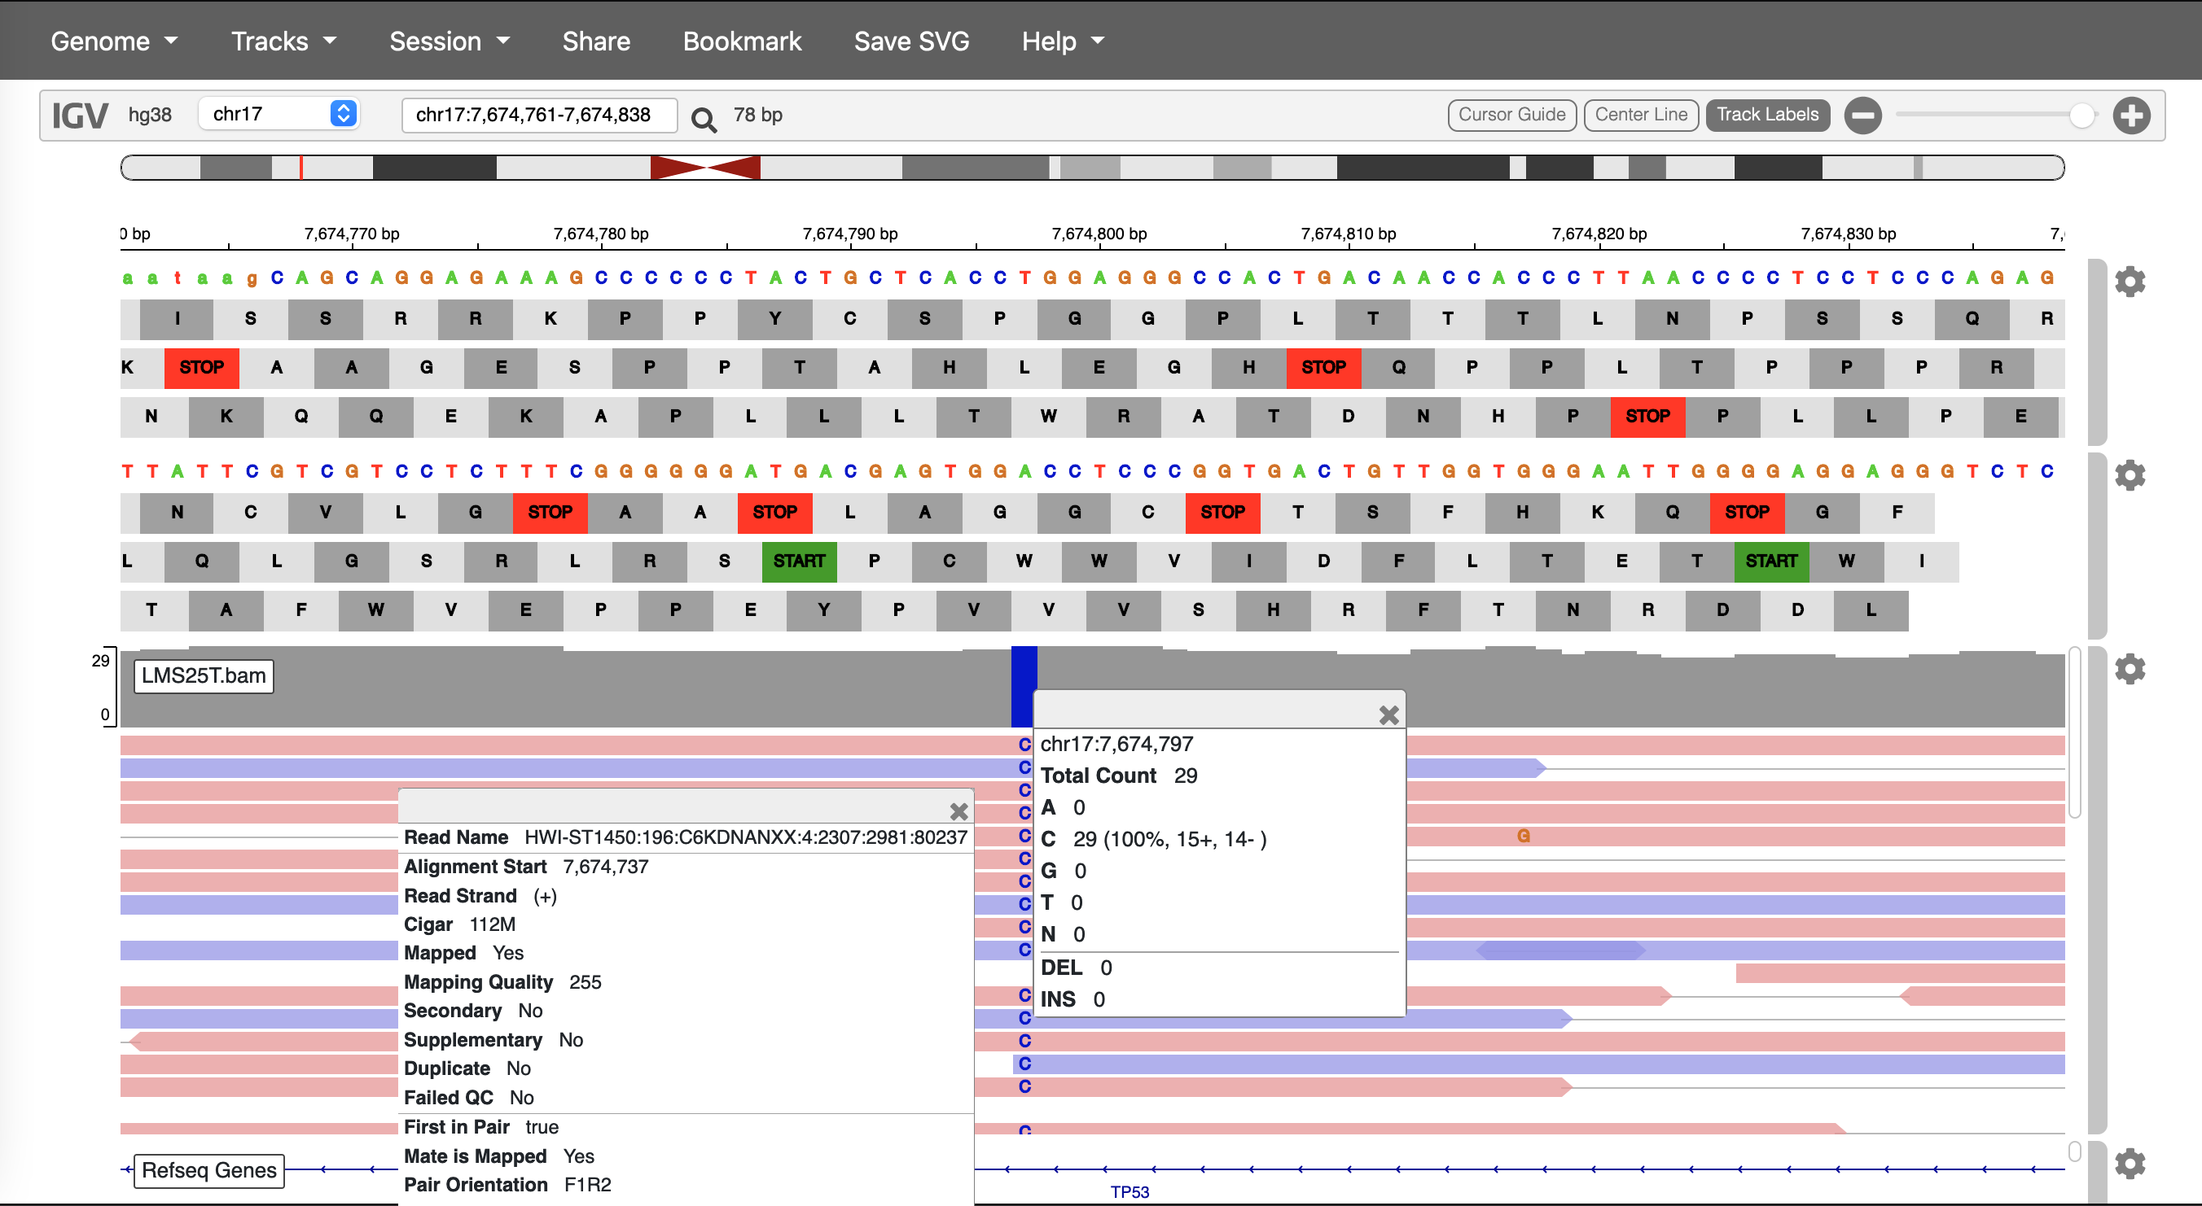Image resolution: width=2202 pixels, height=1206 pixels.
Task: Expand the Tracks dropdown menu
Action: [x=283, y=41]
